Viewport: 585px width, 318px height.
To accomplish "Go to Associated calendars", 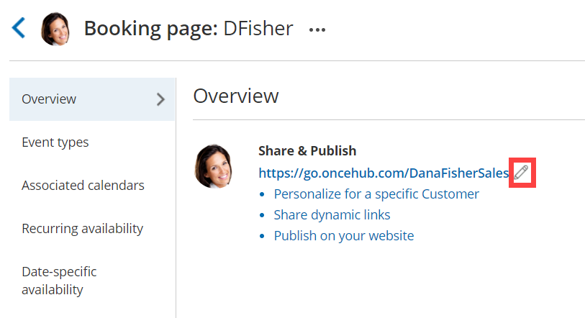I will 83,186.
